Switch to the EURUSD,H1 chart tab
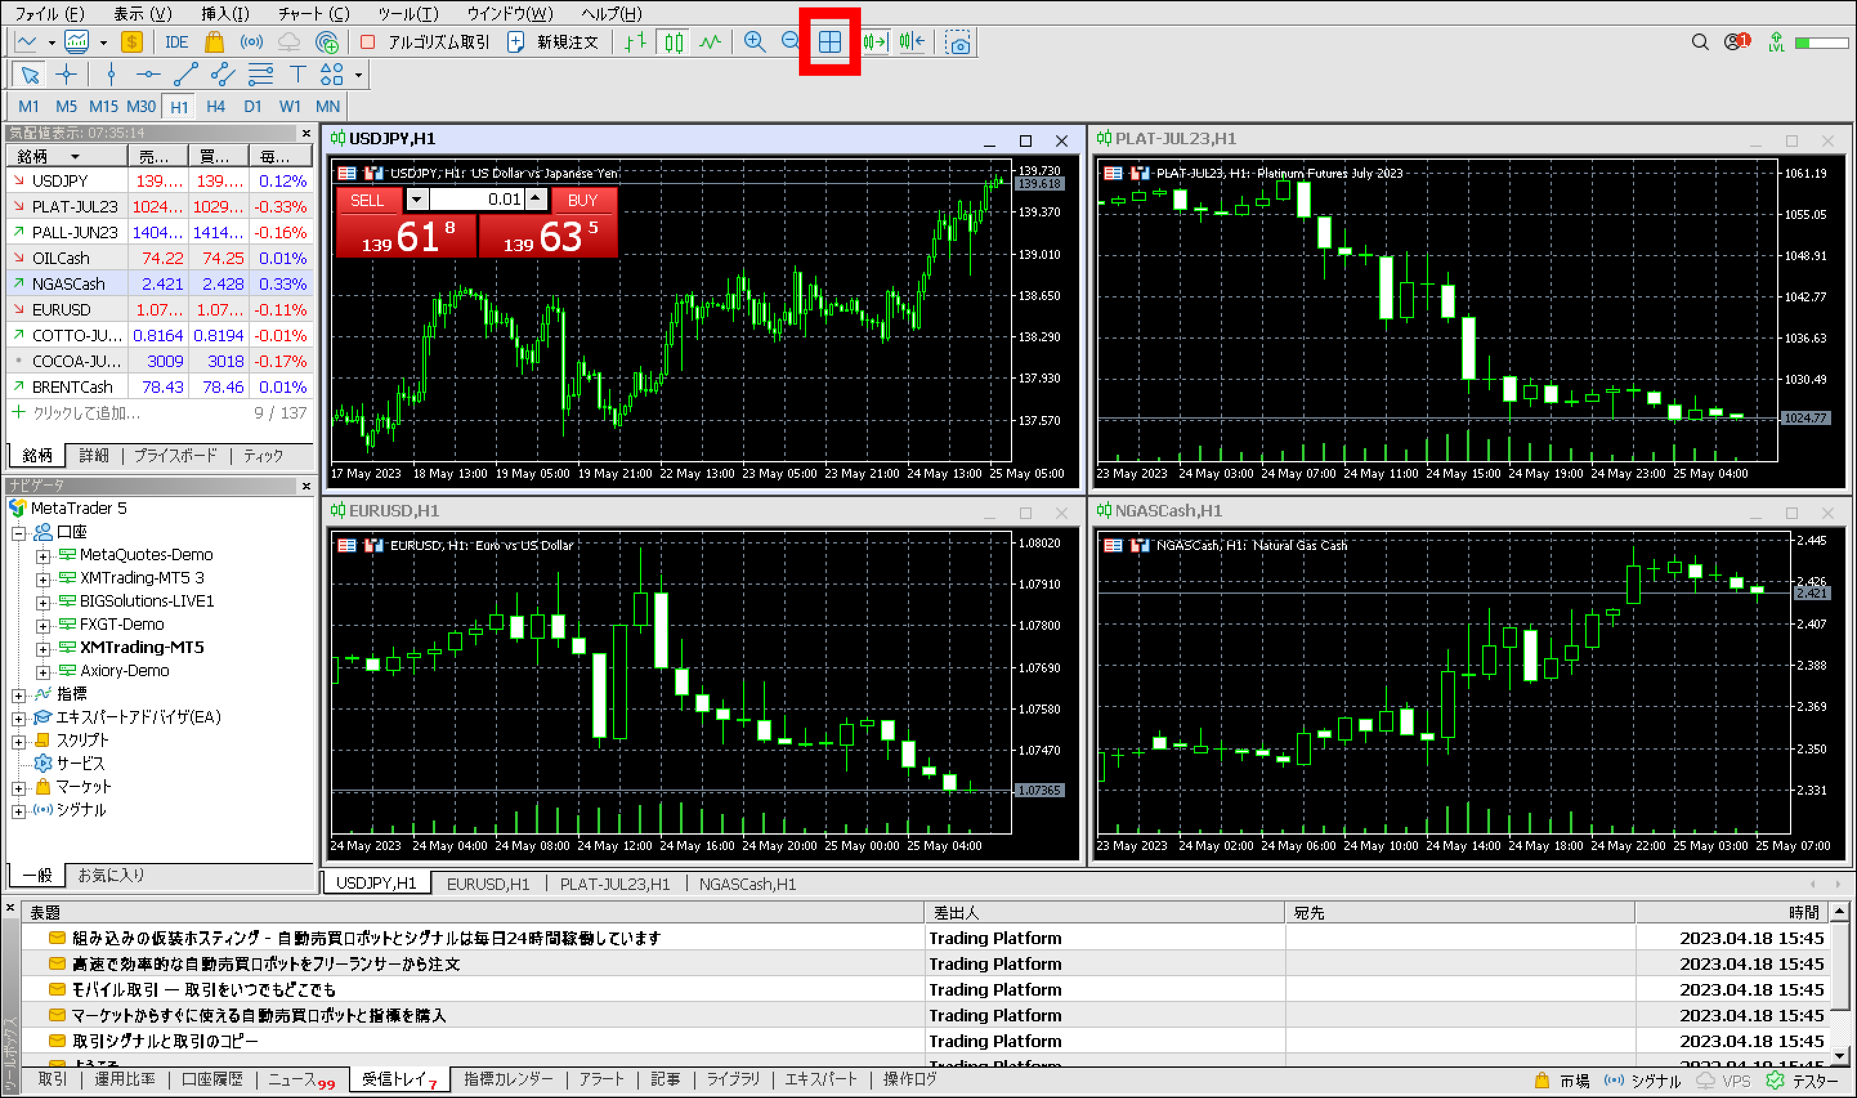 point(487,884)
